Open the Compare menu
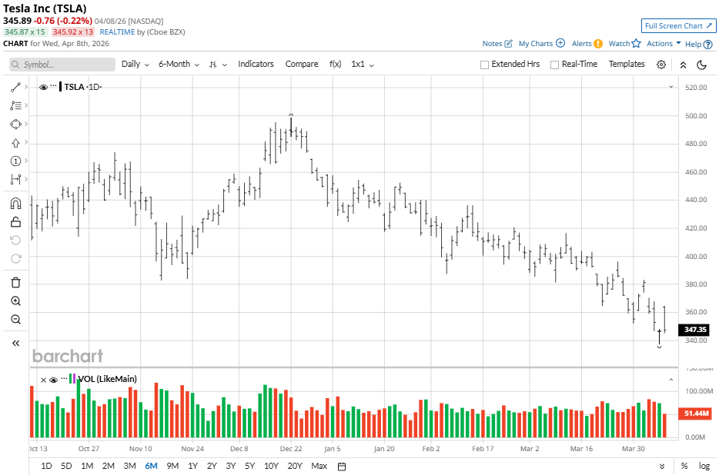Image resolution: width=719 pixels, height=475 pixels. coord(302,64)
